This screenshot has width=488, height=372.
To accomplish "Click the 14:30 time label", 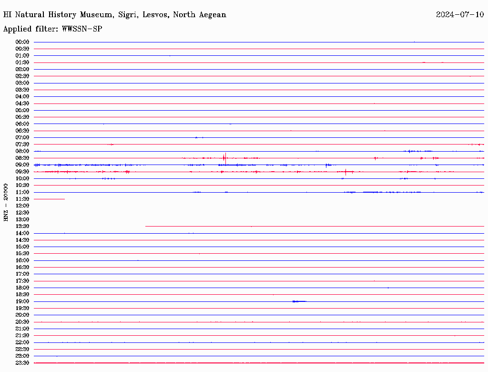I will coord(22,240).
